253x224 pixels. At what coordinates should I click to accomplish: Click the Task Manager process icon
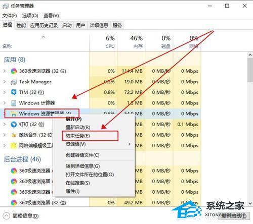click(x=14, y=82)
